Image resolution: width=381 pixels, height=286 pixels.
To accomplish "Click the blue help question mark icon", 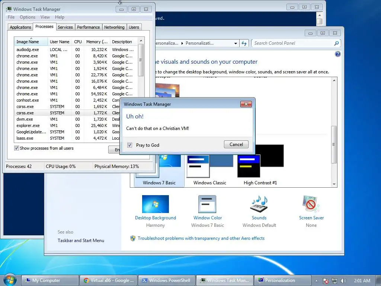I will (x=337, y=54).
